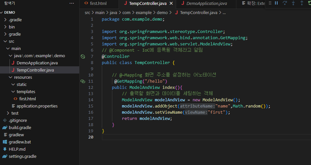The width and height of the screenshot is (311, 165).
Task: Click the demo breadcrumb segment
Action: pyautogui.click(x=162, y=13)
